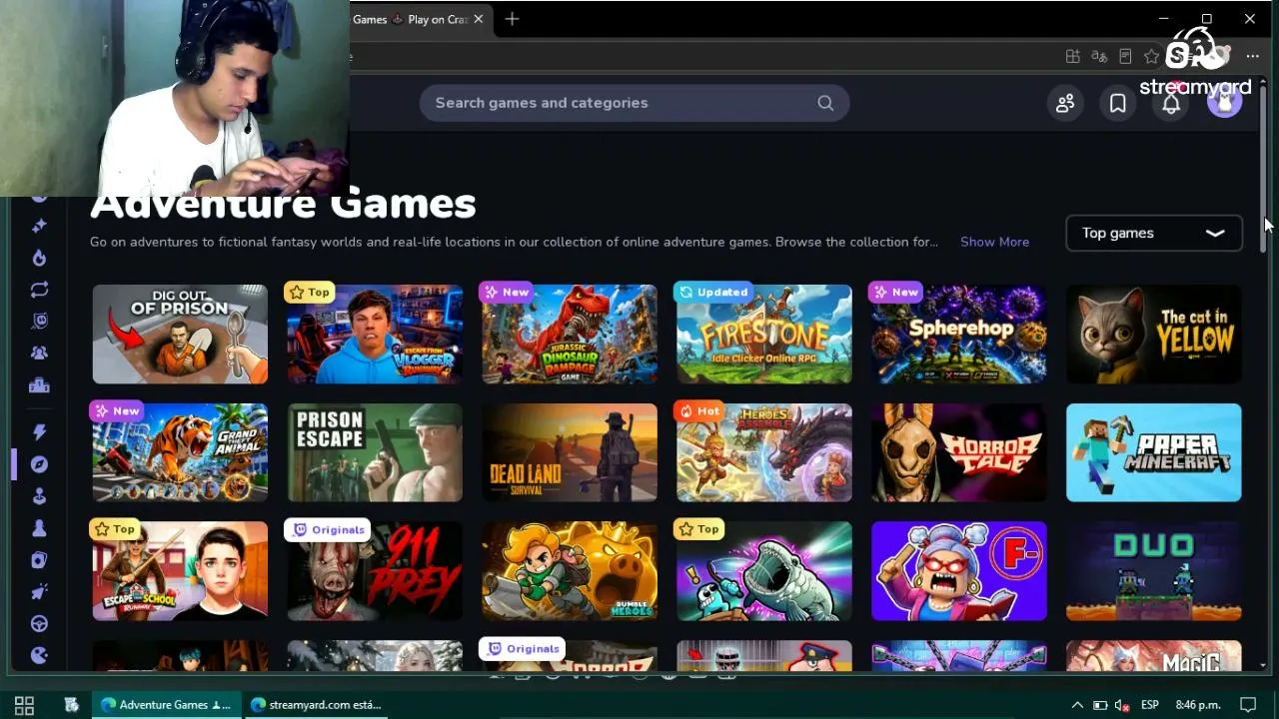The width and height of the screenshot is (1279, 719).
Task: Click the ESP language indicator
Action: click(1150, 705)
